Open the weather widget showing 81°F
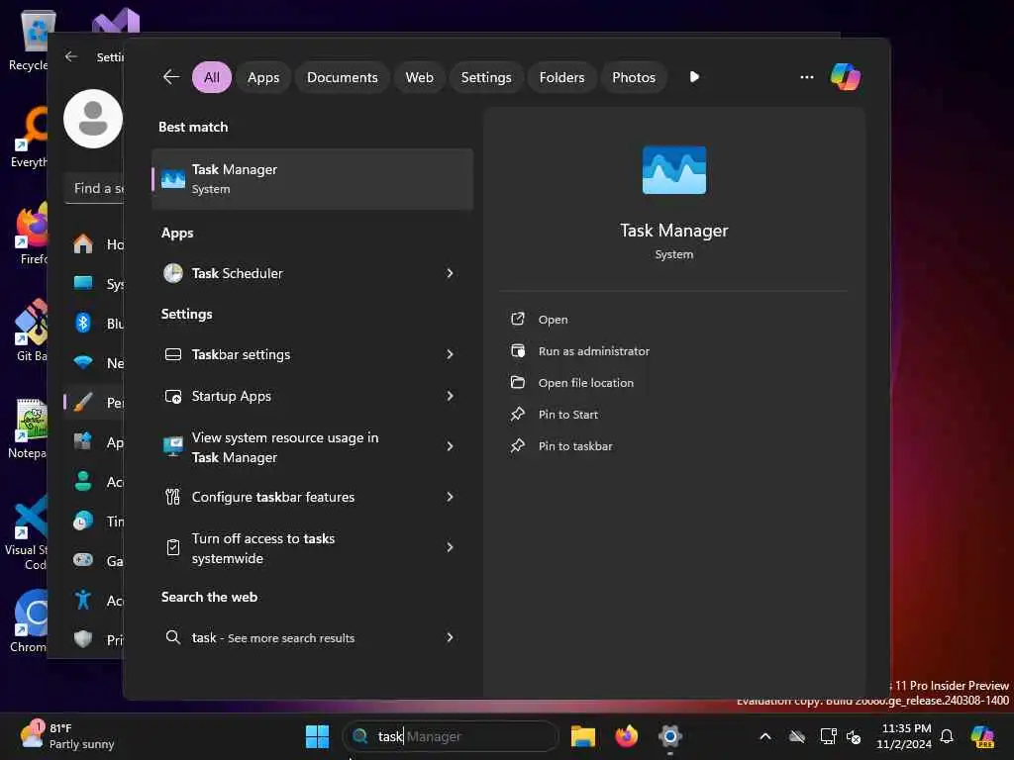 [67, 736]
